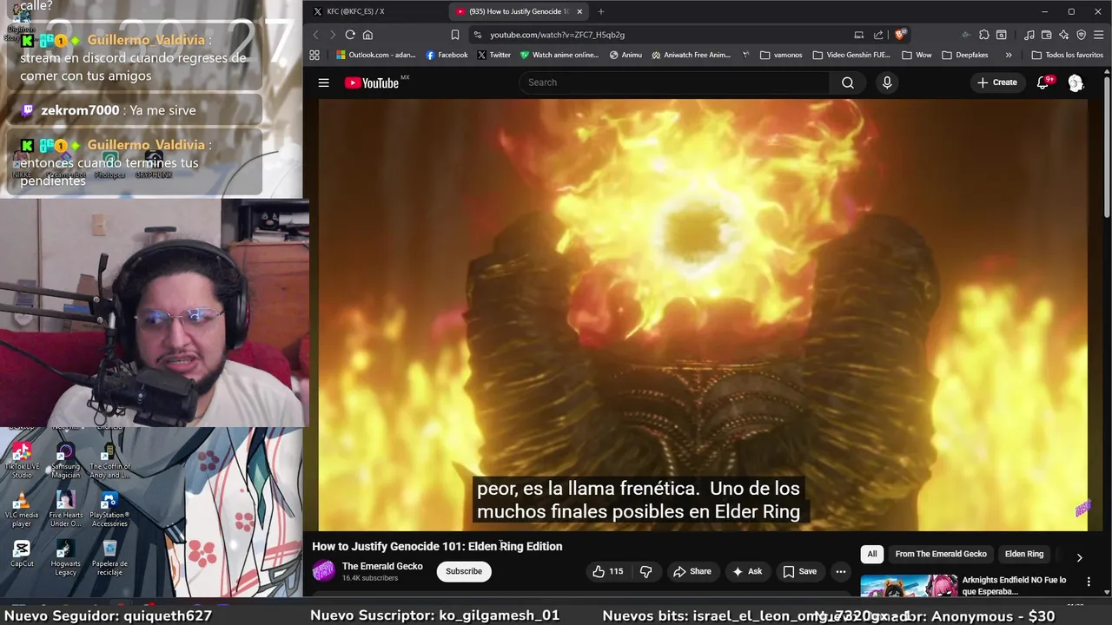Open Video Genshin FUE bookmarks folder
Viewport: 1112px width, 625px height.
[851, 55]
